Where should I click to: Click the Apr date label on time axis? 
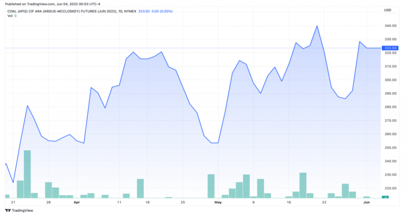tap(77, 202)
